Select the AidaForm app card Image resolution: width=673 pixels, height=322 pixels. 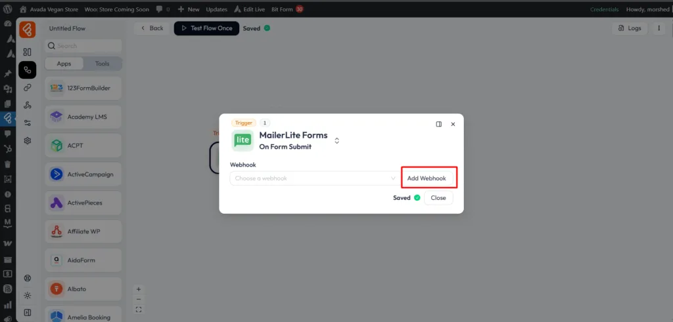[83, 260]
